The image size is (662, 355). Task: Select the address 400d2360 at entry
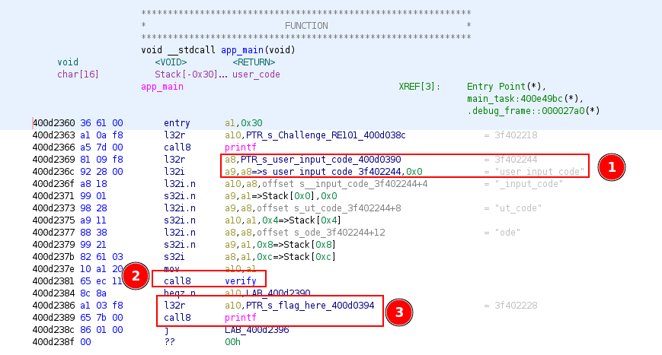coord(54,122)
